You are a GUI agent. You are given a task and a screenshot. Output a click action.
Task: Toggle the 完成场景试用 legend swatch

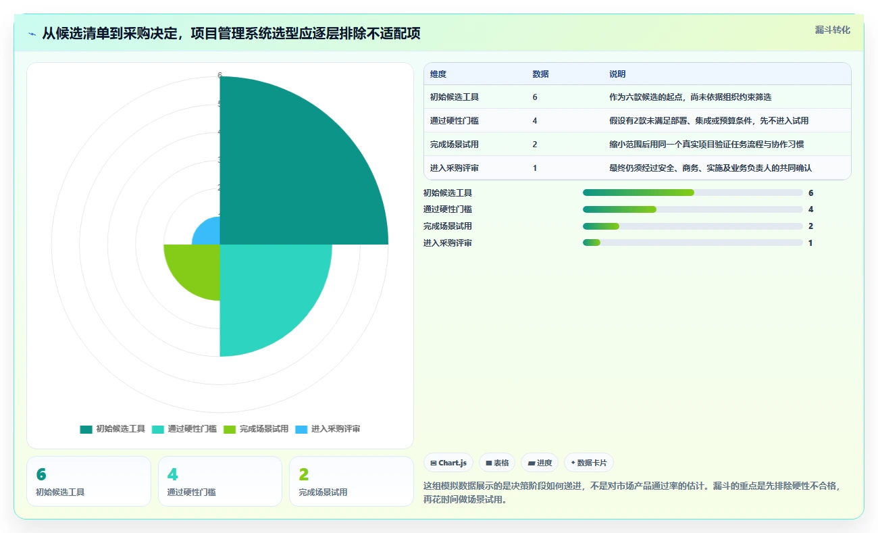[230, 429]
